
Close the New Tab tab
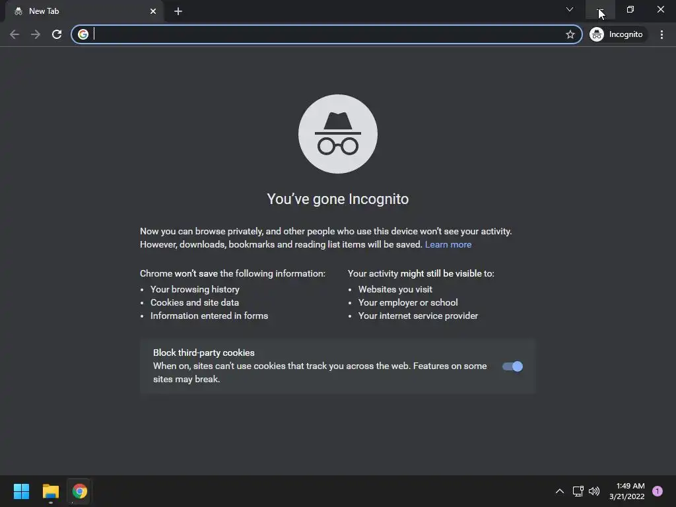click(x=153, y=11)
